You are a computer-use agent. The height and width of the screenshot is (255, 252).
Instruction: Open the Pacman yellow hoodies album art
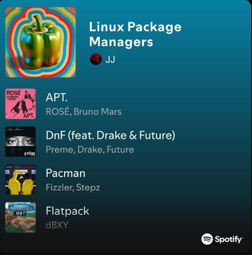pyautogui.click(x=21, y=179)
